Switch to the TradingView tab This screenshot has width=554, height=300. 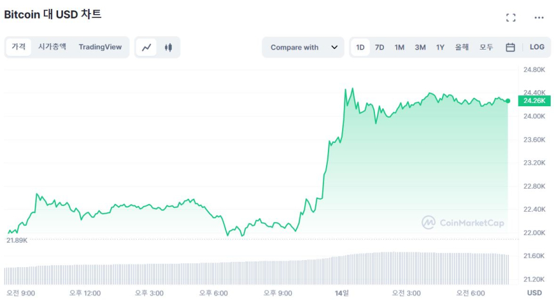point(100,47)
